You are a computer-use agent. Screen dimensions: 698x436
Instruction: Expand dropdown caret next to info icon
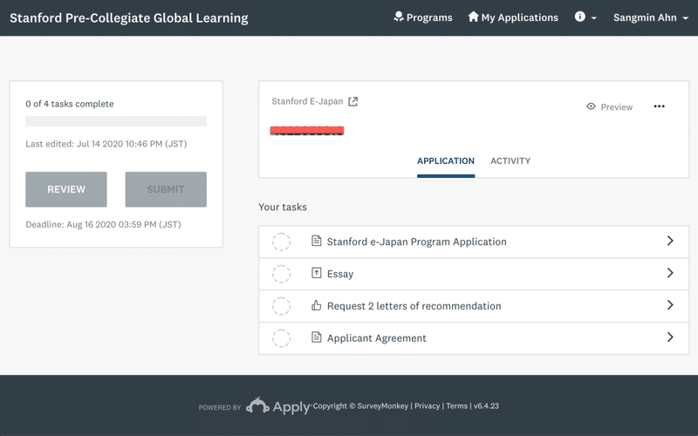pos(594,18)
